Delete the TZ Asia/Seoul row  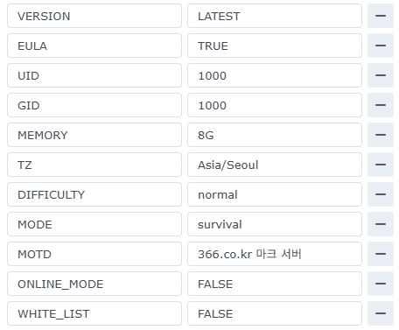click(381, 165)
